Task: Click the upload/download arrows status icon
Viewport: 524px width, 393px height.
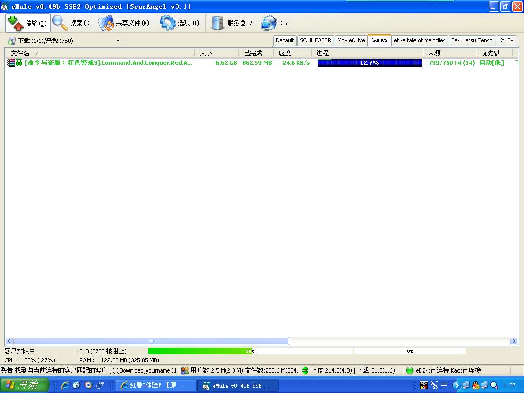Action: [305, 370]
